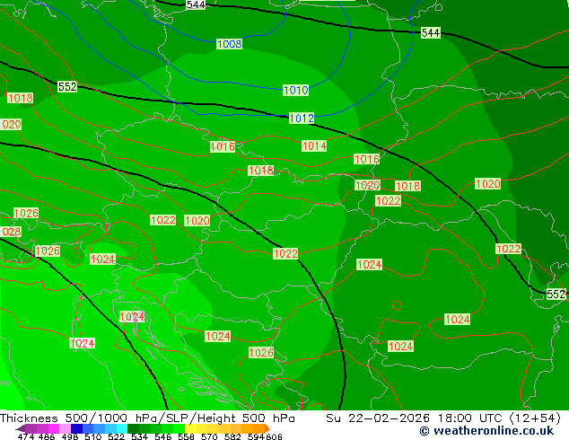569x440 pixels.
Task: Click the red 1014 isobar label
Action: coord(314,146)
